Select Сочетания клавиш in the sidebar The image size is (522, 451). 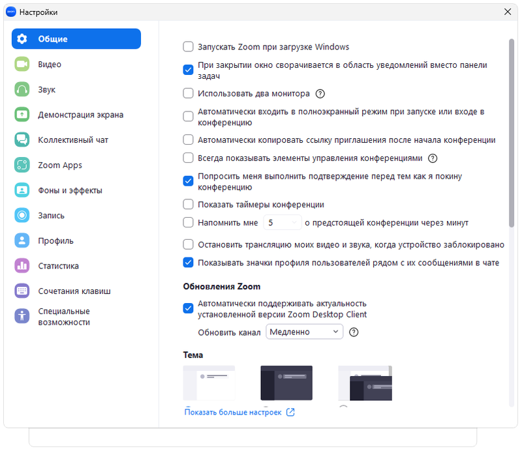76,291
